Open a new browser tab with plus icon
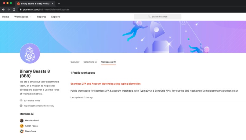 59,4
